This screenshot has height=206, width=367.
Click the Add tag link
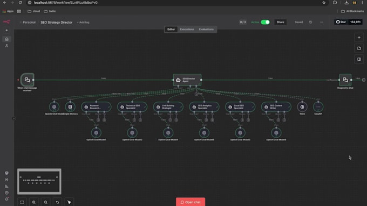83,23
